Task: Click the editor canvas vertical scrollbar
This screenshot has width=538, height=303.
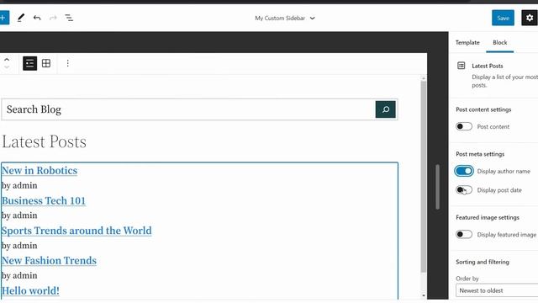Action: coord(424,177)
